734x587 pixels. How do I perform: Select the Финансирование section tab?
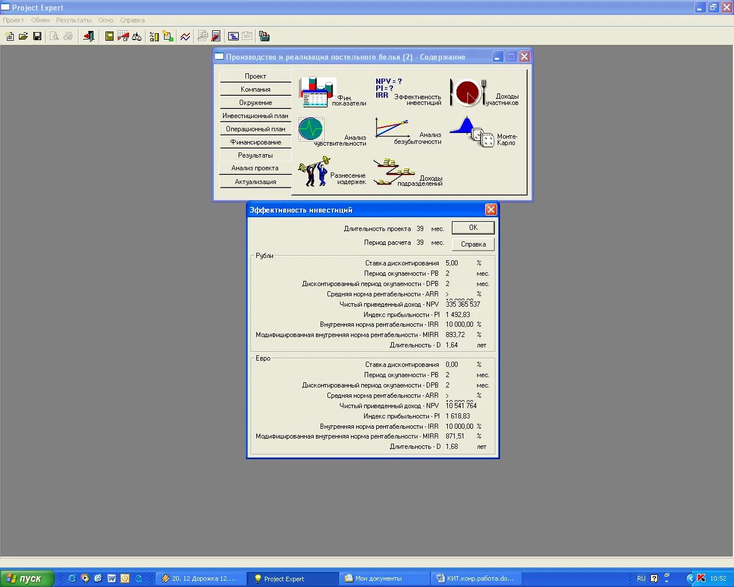coord(255,142)
